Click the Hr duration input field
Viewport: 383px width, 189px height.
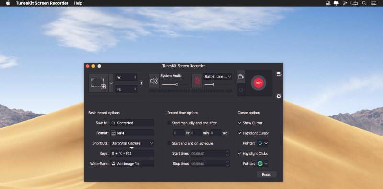pos(179,133)
